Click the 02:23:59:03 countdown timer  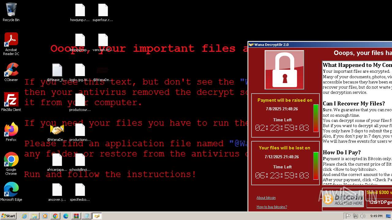(x=282, y=128)
